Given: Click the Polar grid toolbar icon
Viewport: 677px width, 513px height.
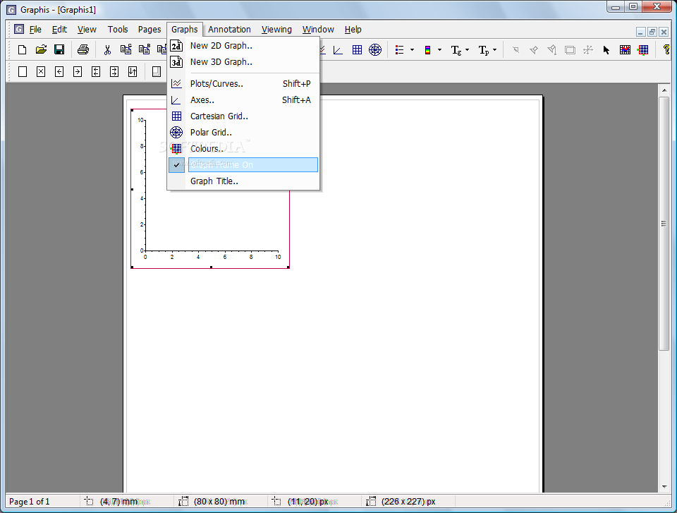Looking at the screenshot, I should pyautogui.click(x=375, y=50).
